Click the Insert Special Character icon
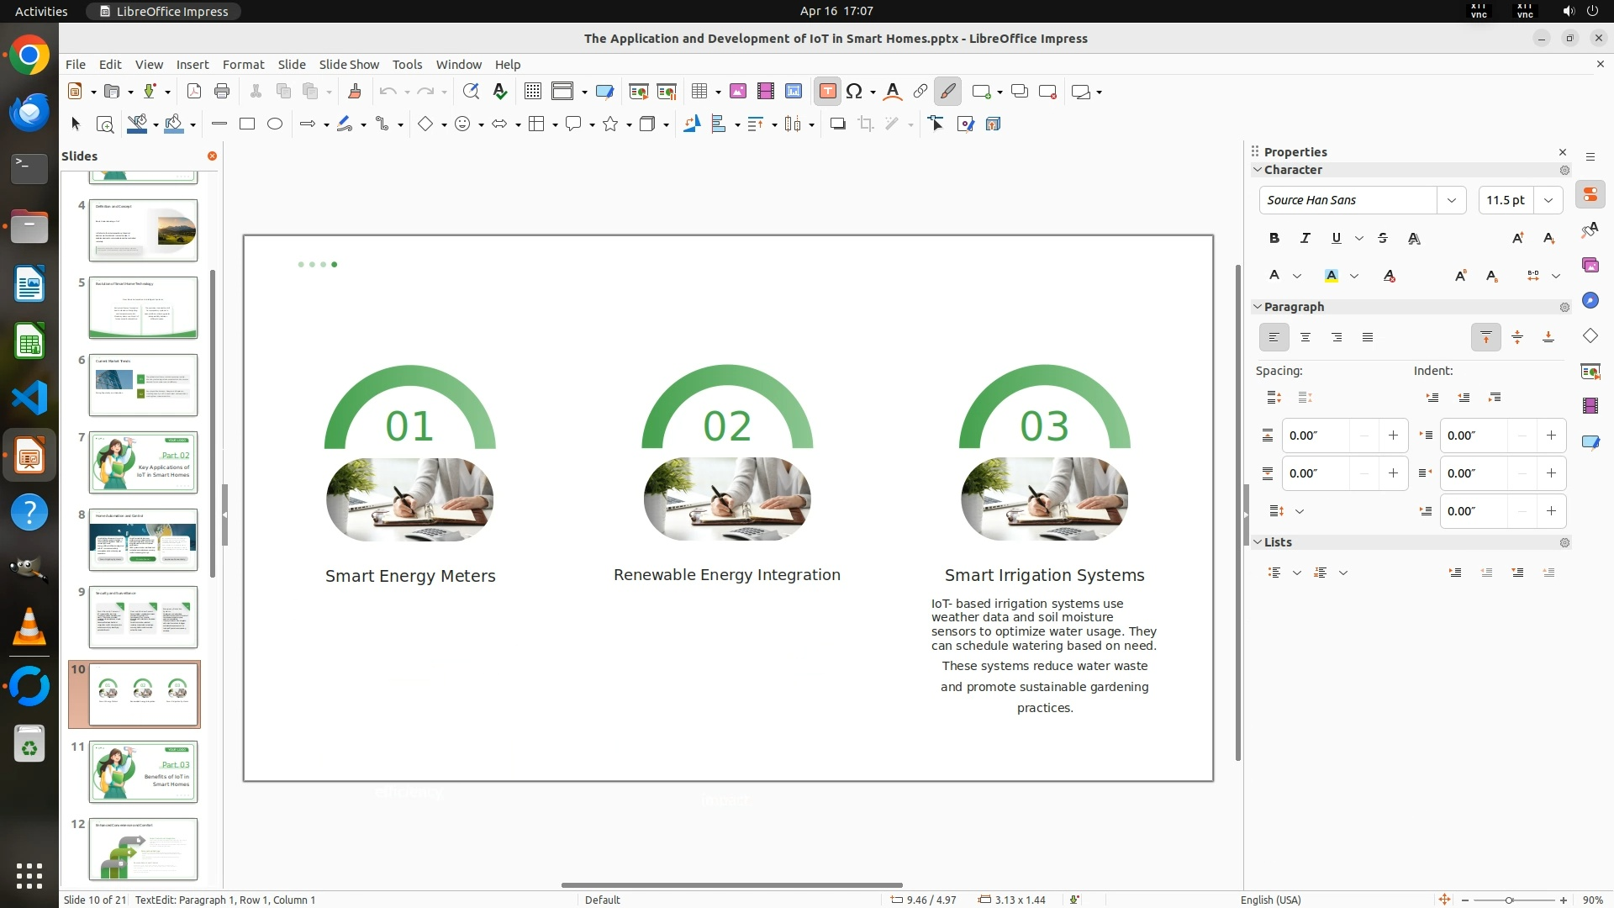The width and height of the screenshot is (1614, 908). pos(854,92)
